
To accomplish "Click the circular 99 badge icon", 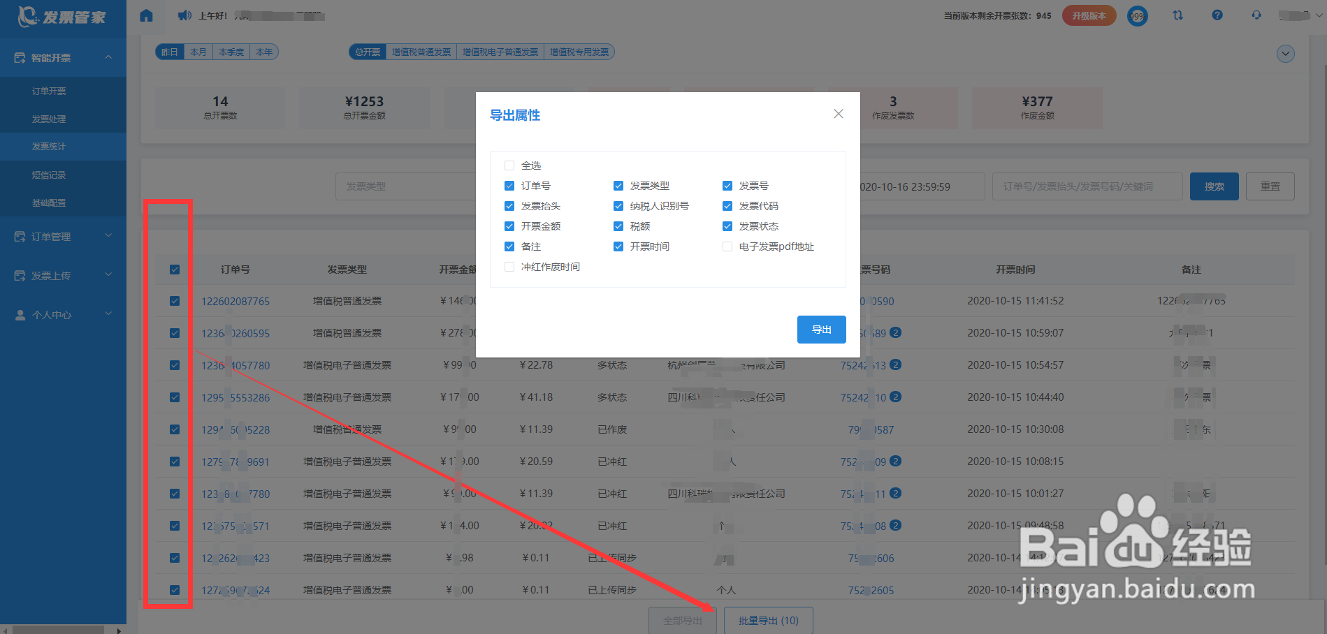I will coord(1138,15).
